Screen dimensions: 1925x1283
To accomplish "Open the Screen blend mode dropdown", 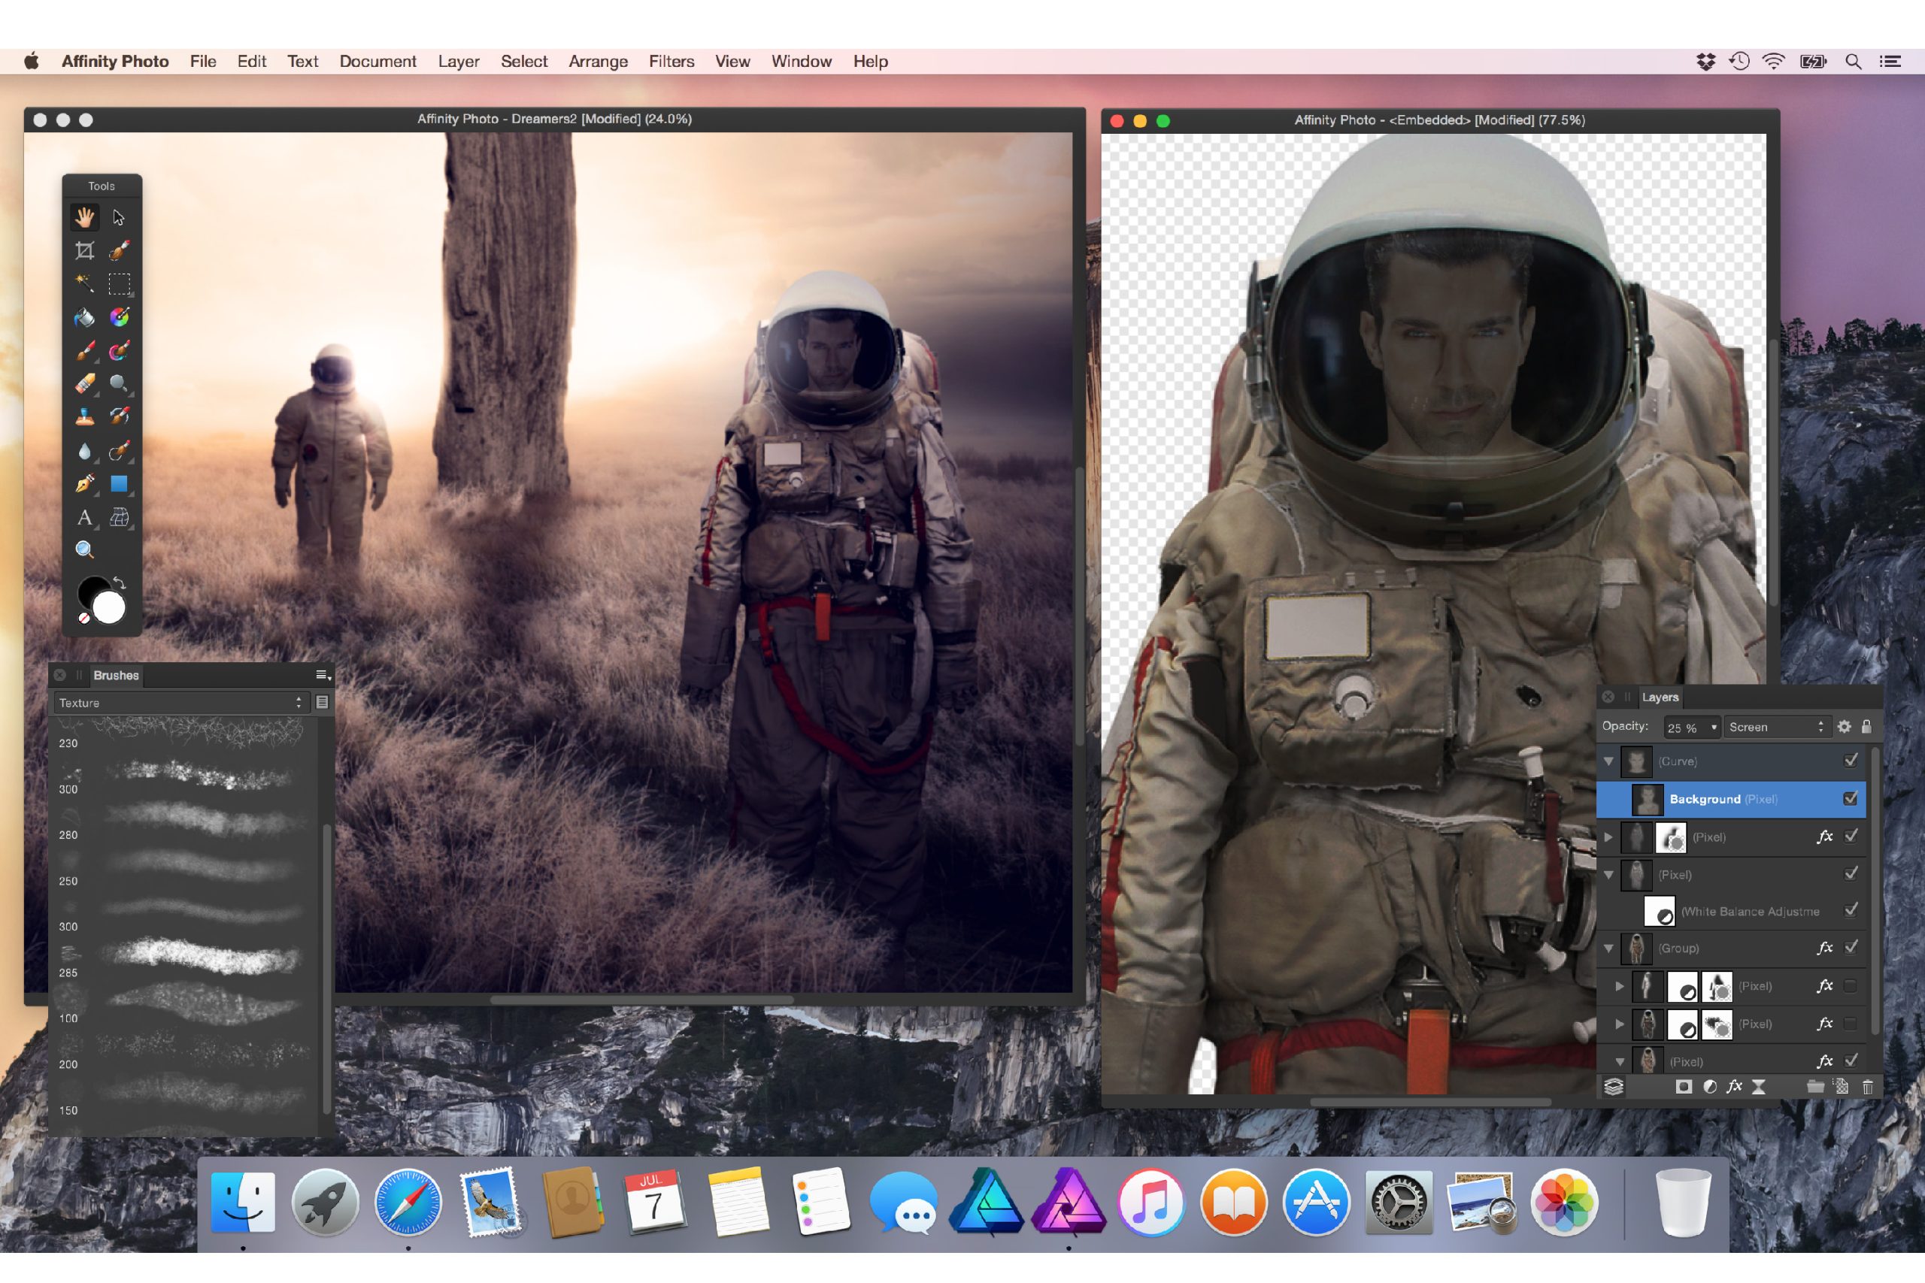I will click(x=1775, y=727).
